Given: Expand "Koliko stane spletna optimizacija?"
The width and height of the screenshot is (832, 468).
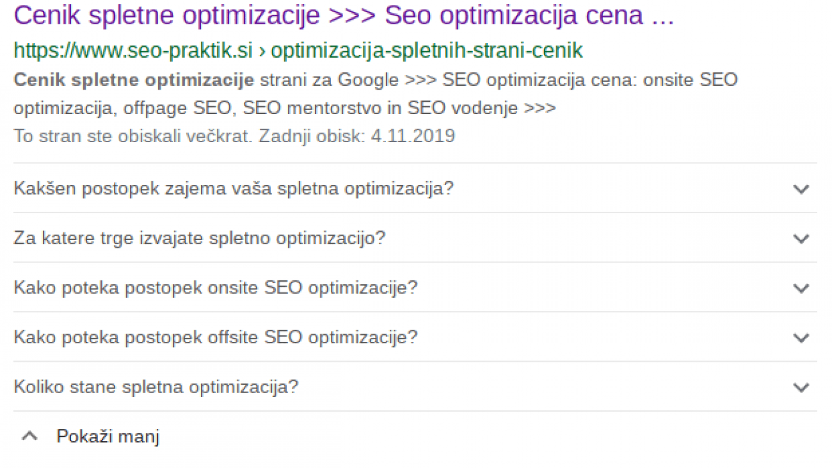Looking at the screenshot, I should [x=156, y=387].
